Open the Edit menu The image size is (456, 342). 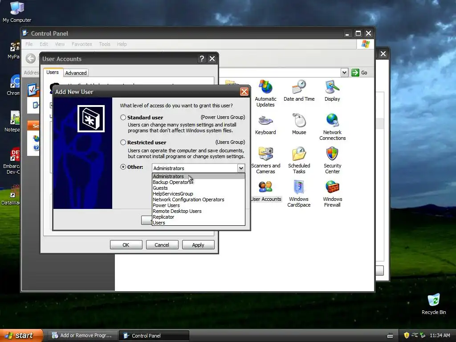point(44,44)
